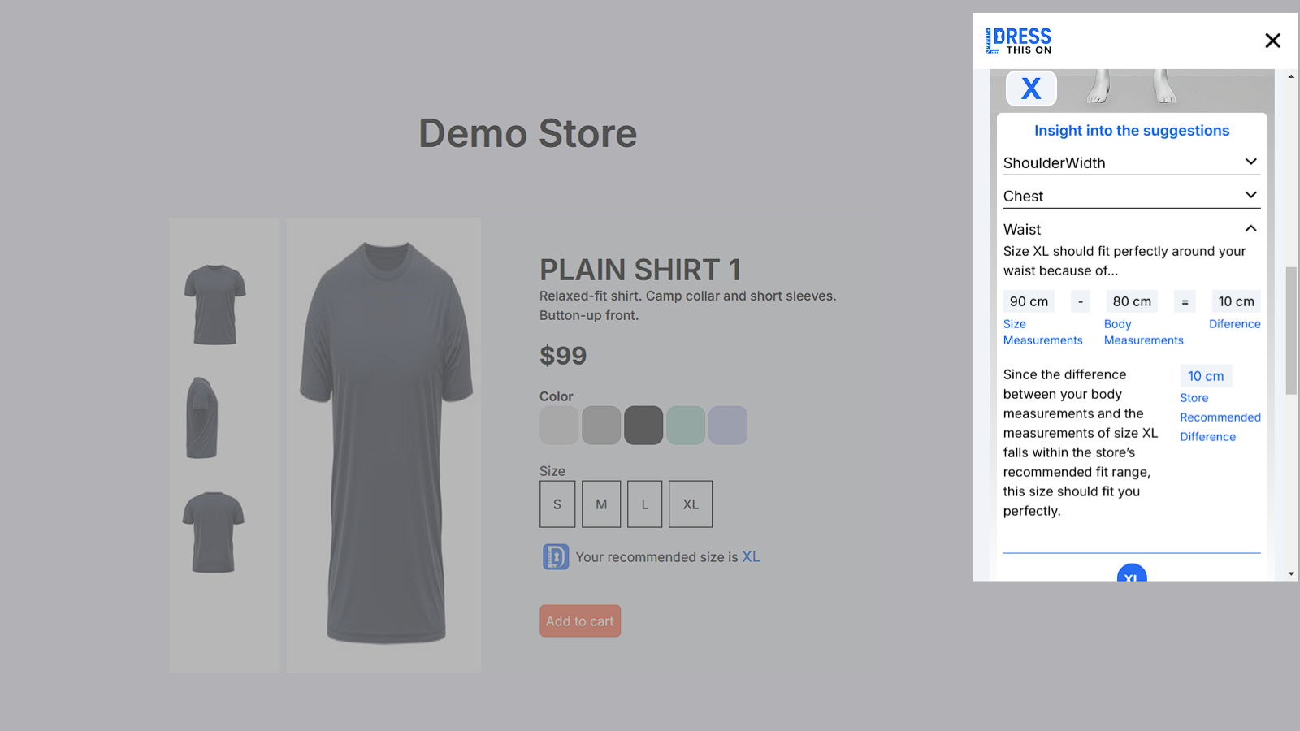1300x731 pixels.
Task: Click the Size Measurements label
Action: pos(1043,332)
